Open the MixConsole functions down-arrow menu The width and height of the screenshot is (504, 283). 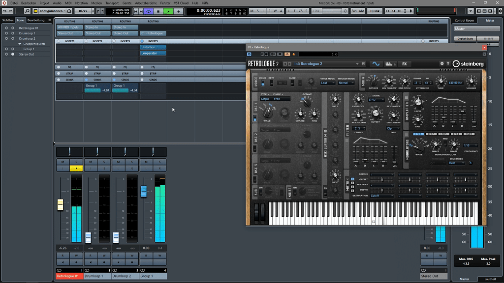coord(471,11)
